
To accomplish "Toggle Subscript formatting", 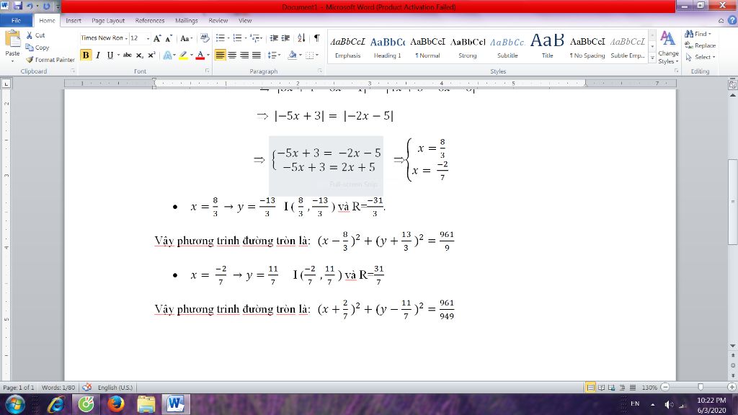I will (139, 55).
